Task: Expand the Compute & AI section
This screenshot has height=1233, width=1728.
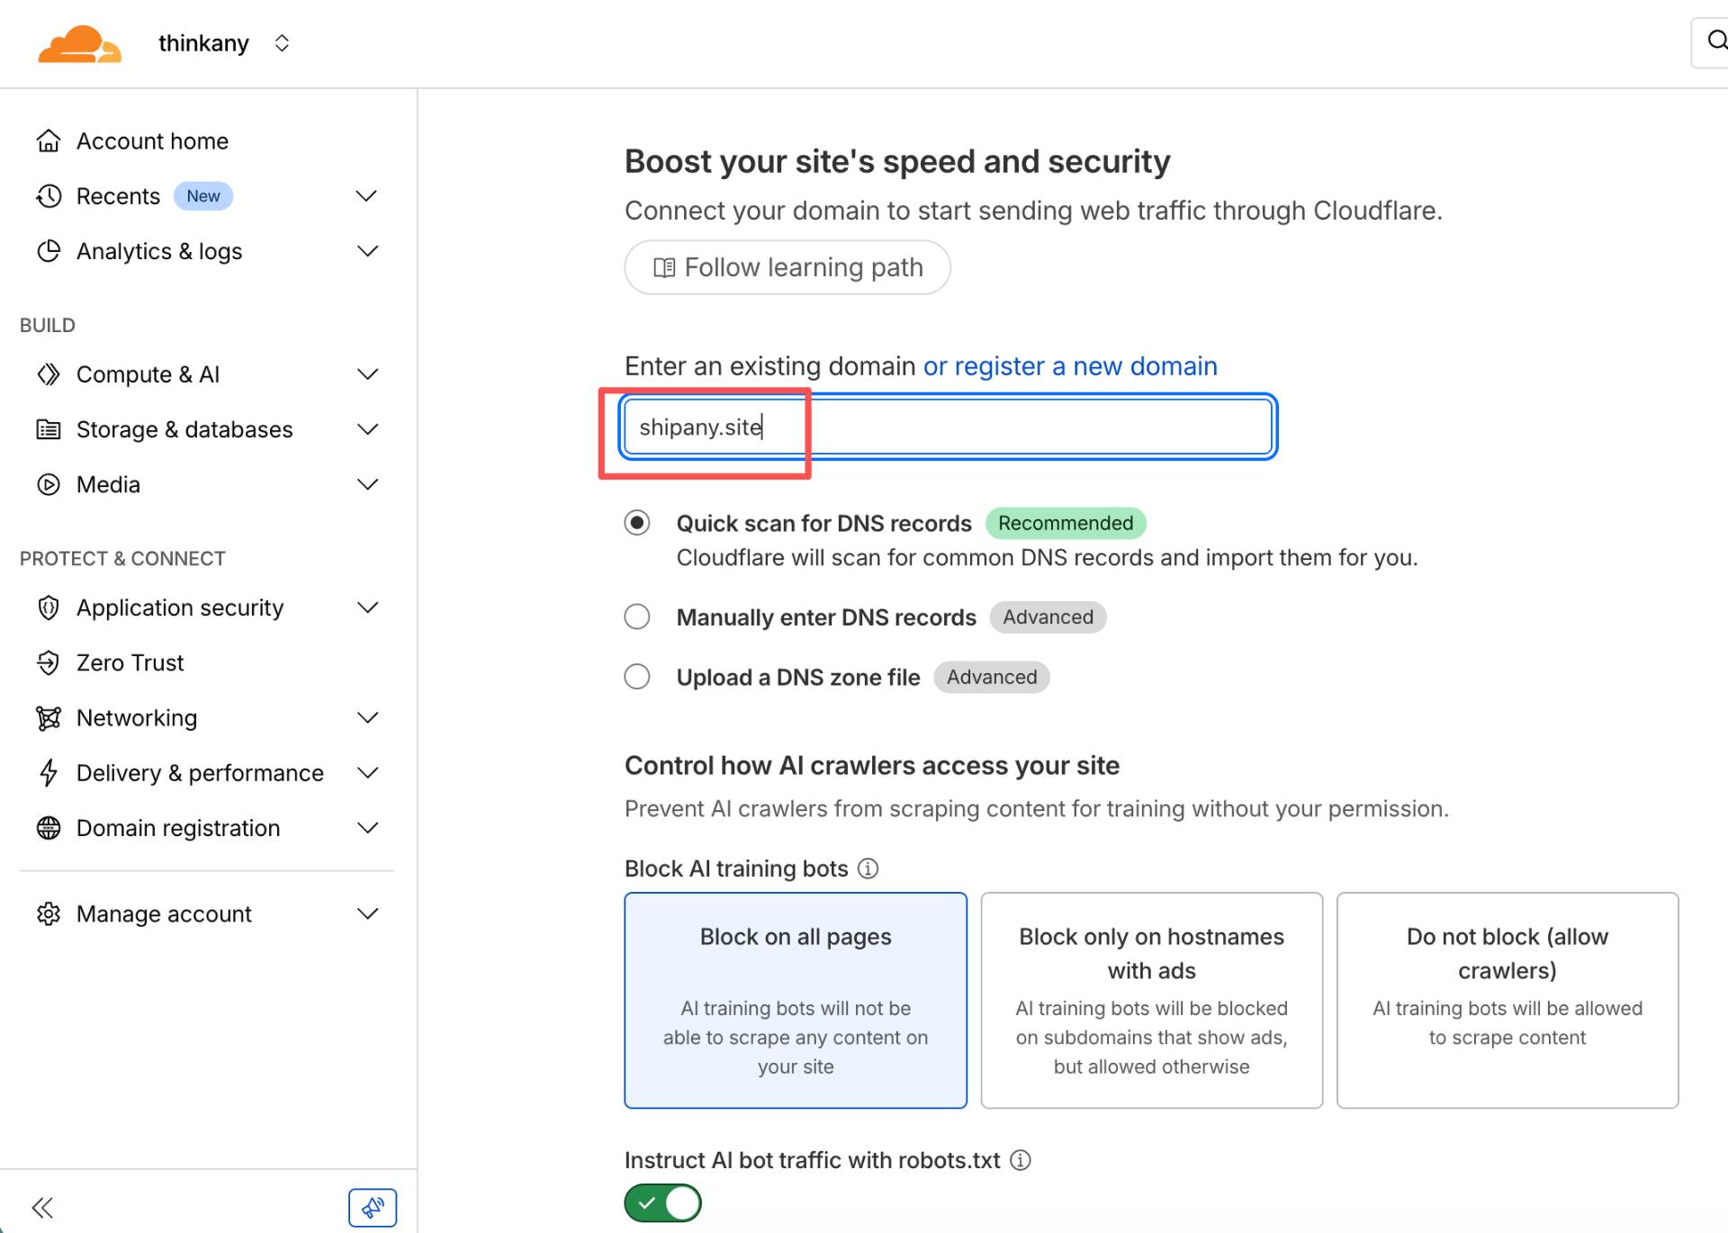Action: 367,374
